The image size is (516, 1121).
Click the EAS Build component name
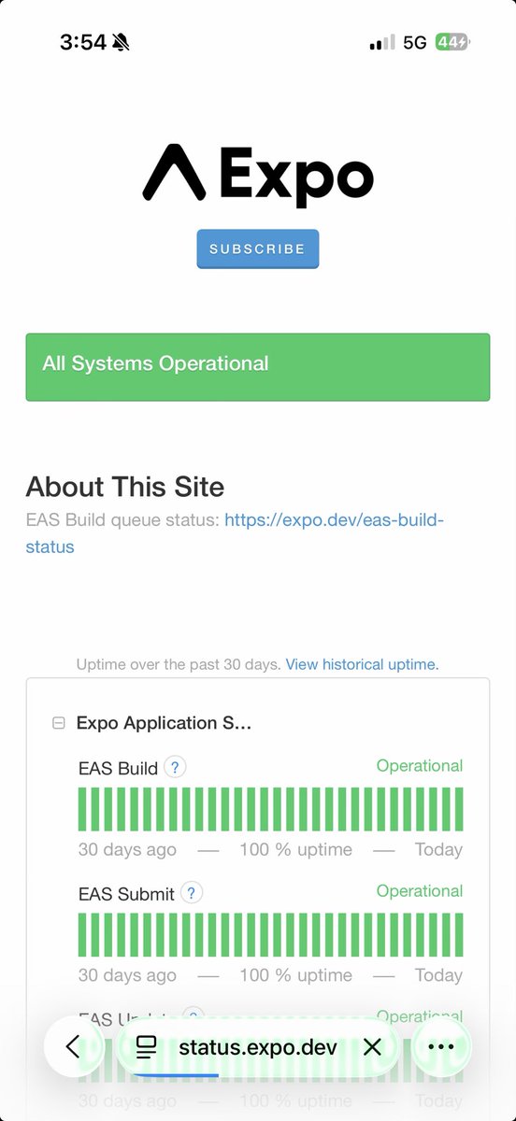(x=119, y=769)
